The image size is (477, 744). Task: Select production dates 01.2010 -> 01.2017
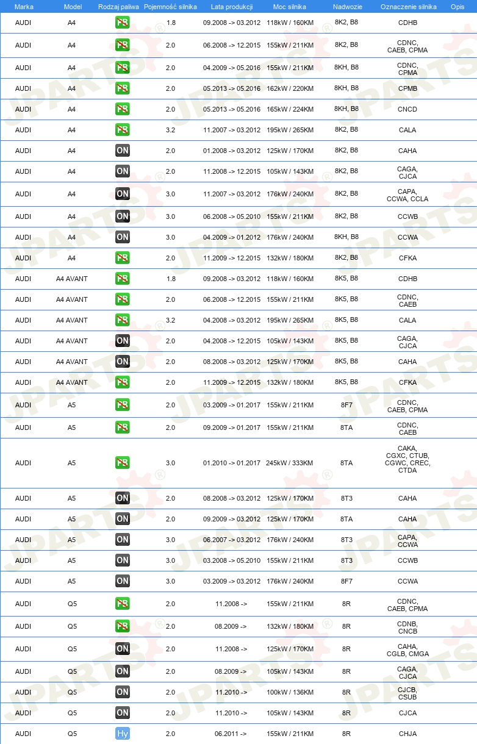[232, 463]
